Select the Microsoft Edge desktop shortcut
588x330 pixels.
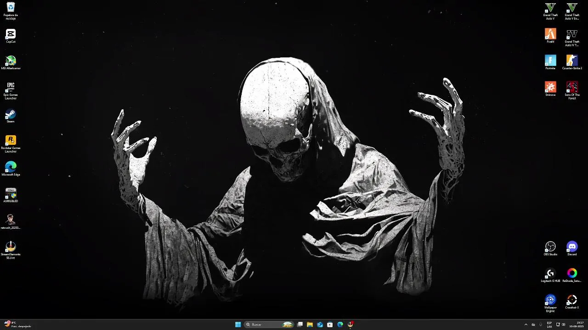(11, 169)
